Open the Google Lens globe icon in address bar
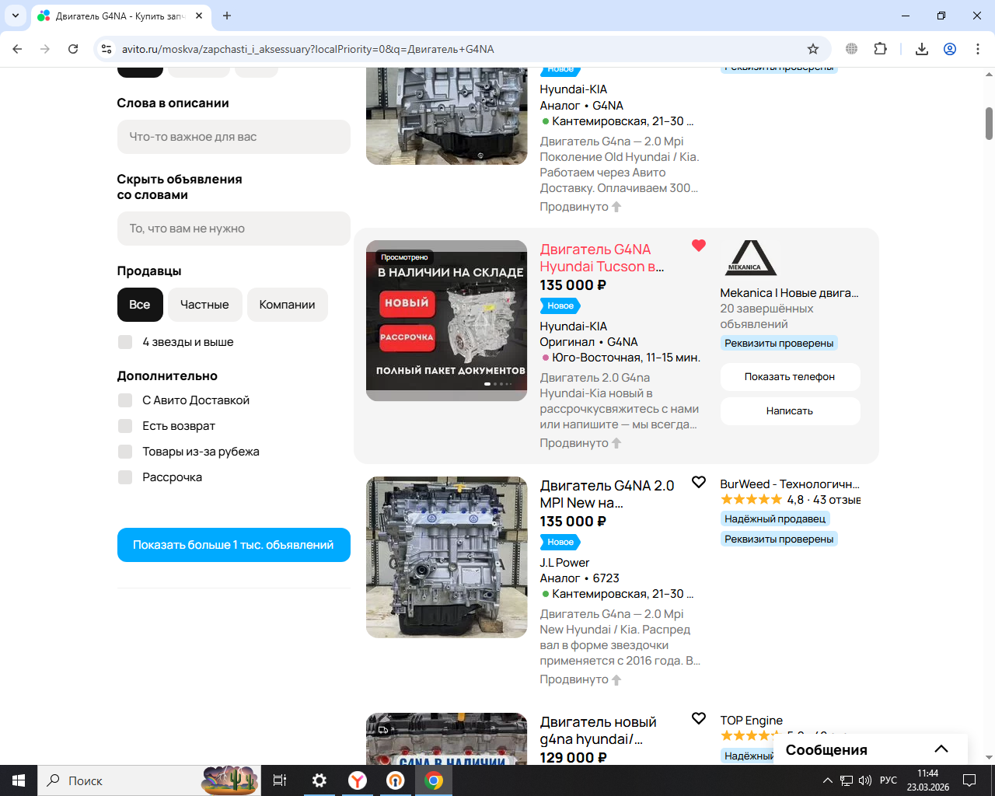Image resolution: width=995 pixels, height=796 pixels. click(x=852, y=49)
